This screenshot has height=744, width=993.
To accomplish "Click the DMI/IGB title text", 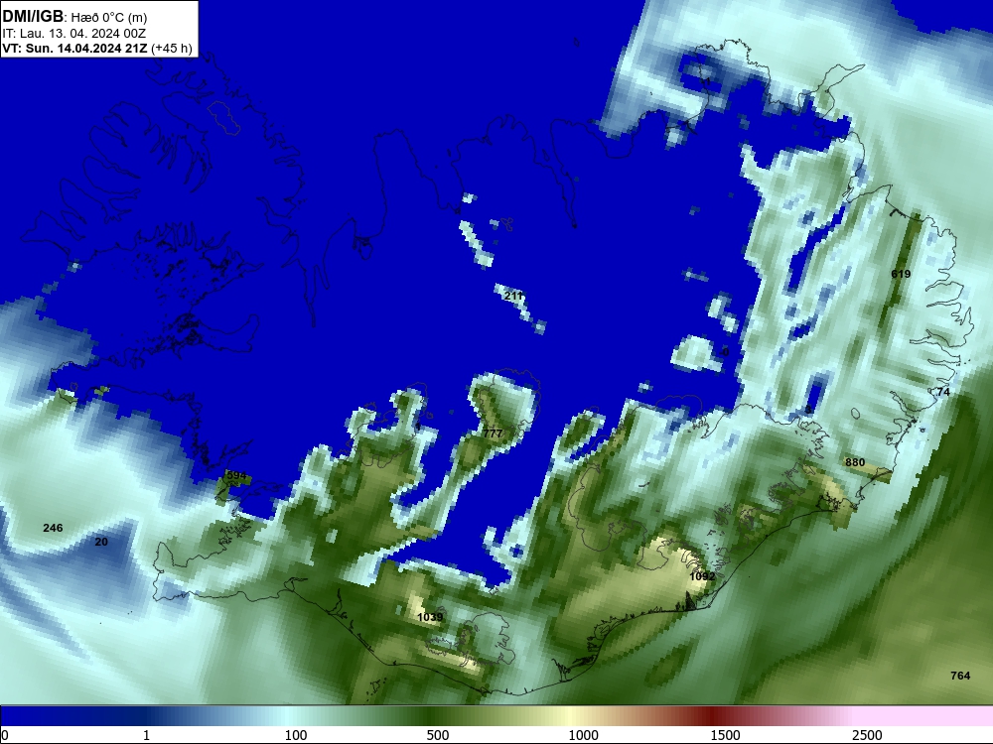I will tap(33, 16).
